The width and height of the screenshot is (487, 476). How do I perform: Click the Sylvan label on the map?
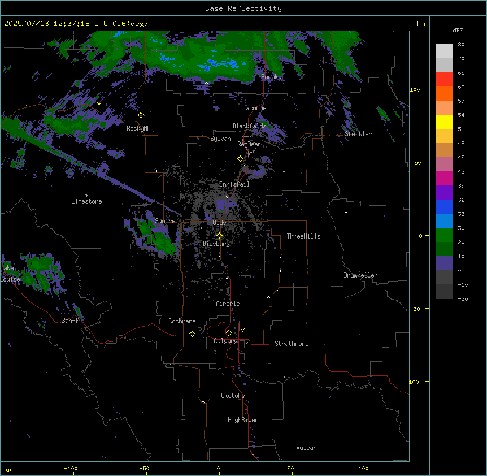coord(220,139)
